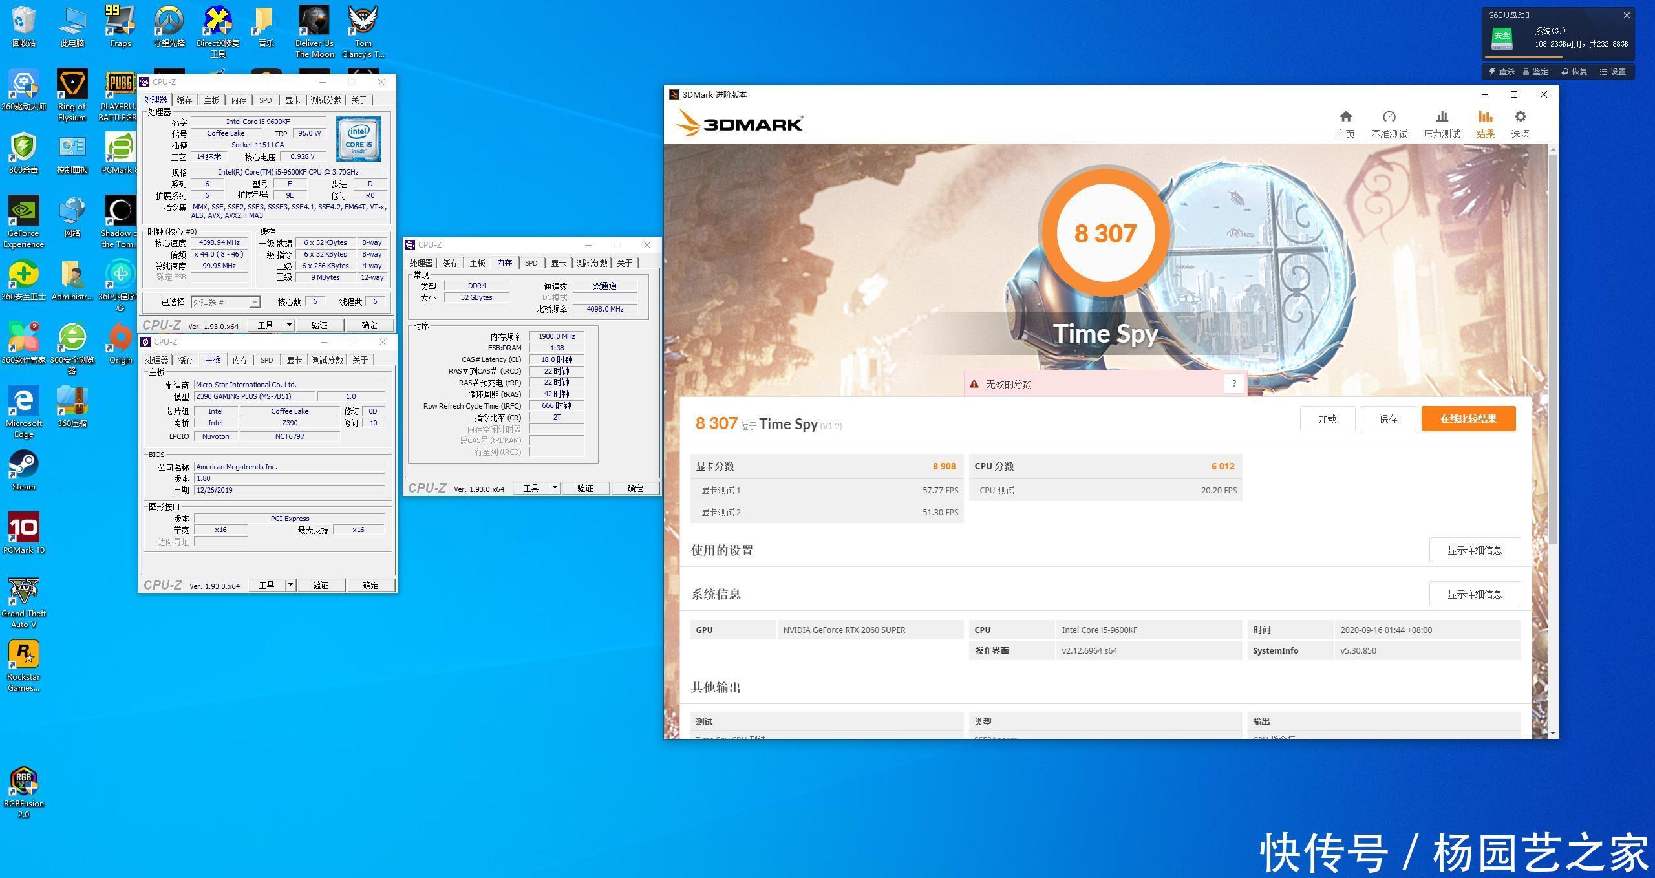Open Benchmarks (基准测试) gauge icon in 3DMark
Screen dimensions: 1655x878
1389,123
